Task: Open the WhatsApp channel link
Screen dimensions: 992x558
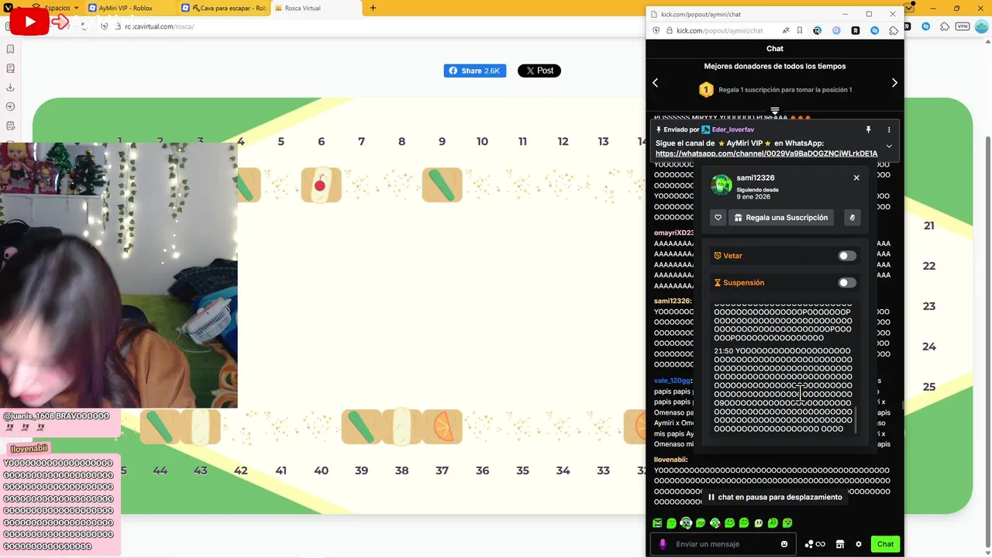Action: [766, 153]
